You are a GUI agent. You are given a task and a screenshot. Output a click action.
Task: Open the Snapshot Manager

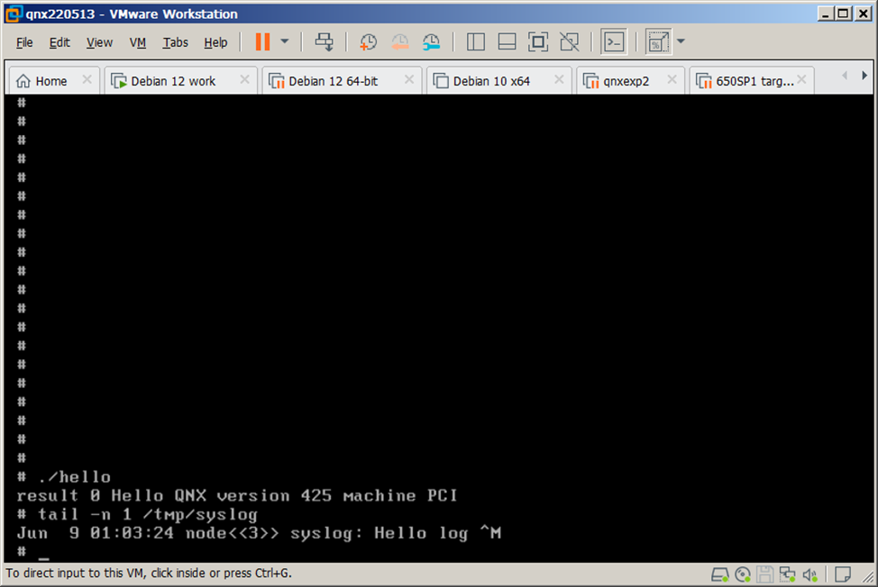431,42
